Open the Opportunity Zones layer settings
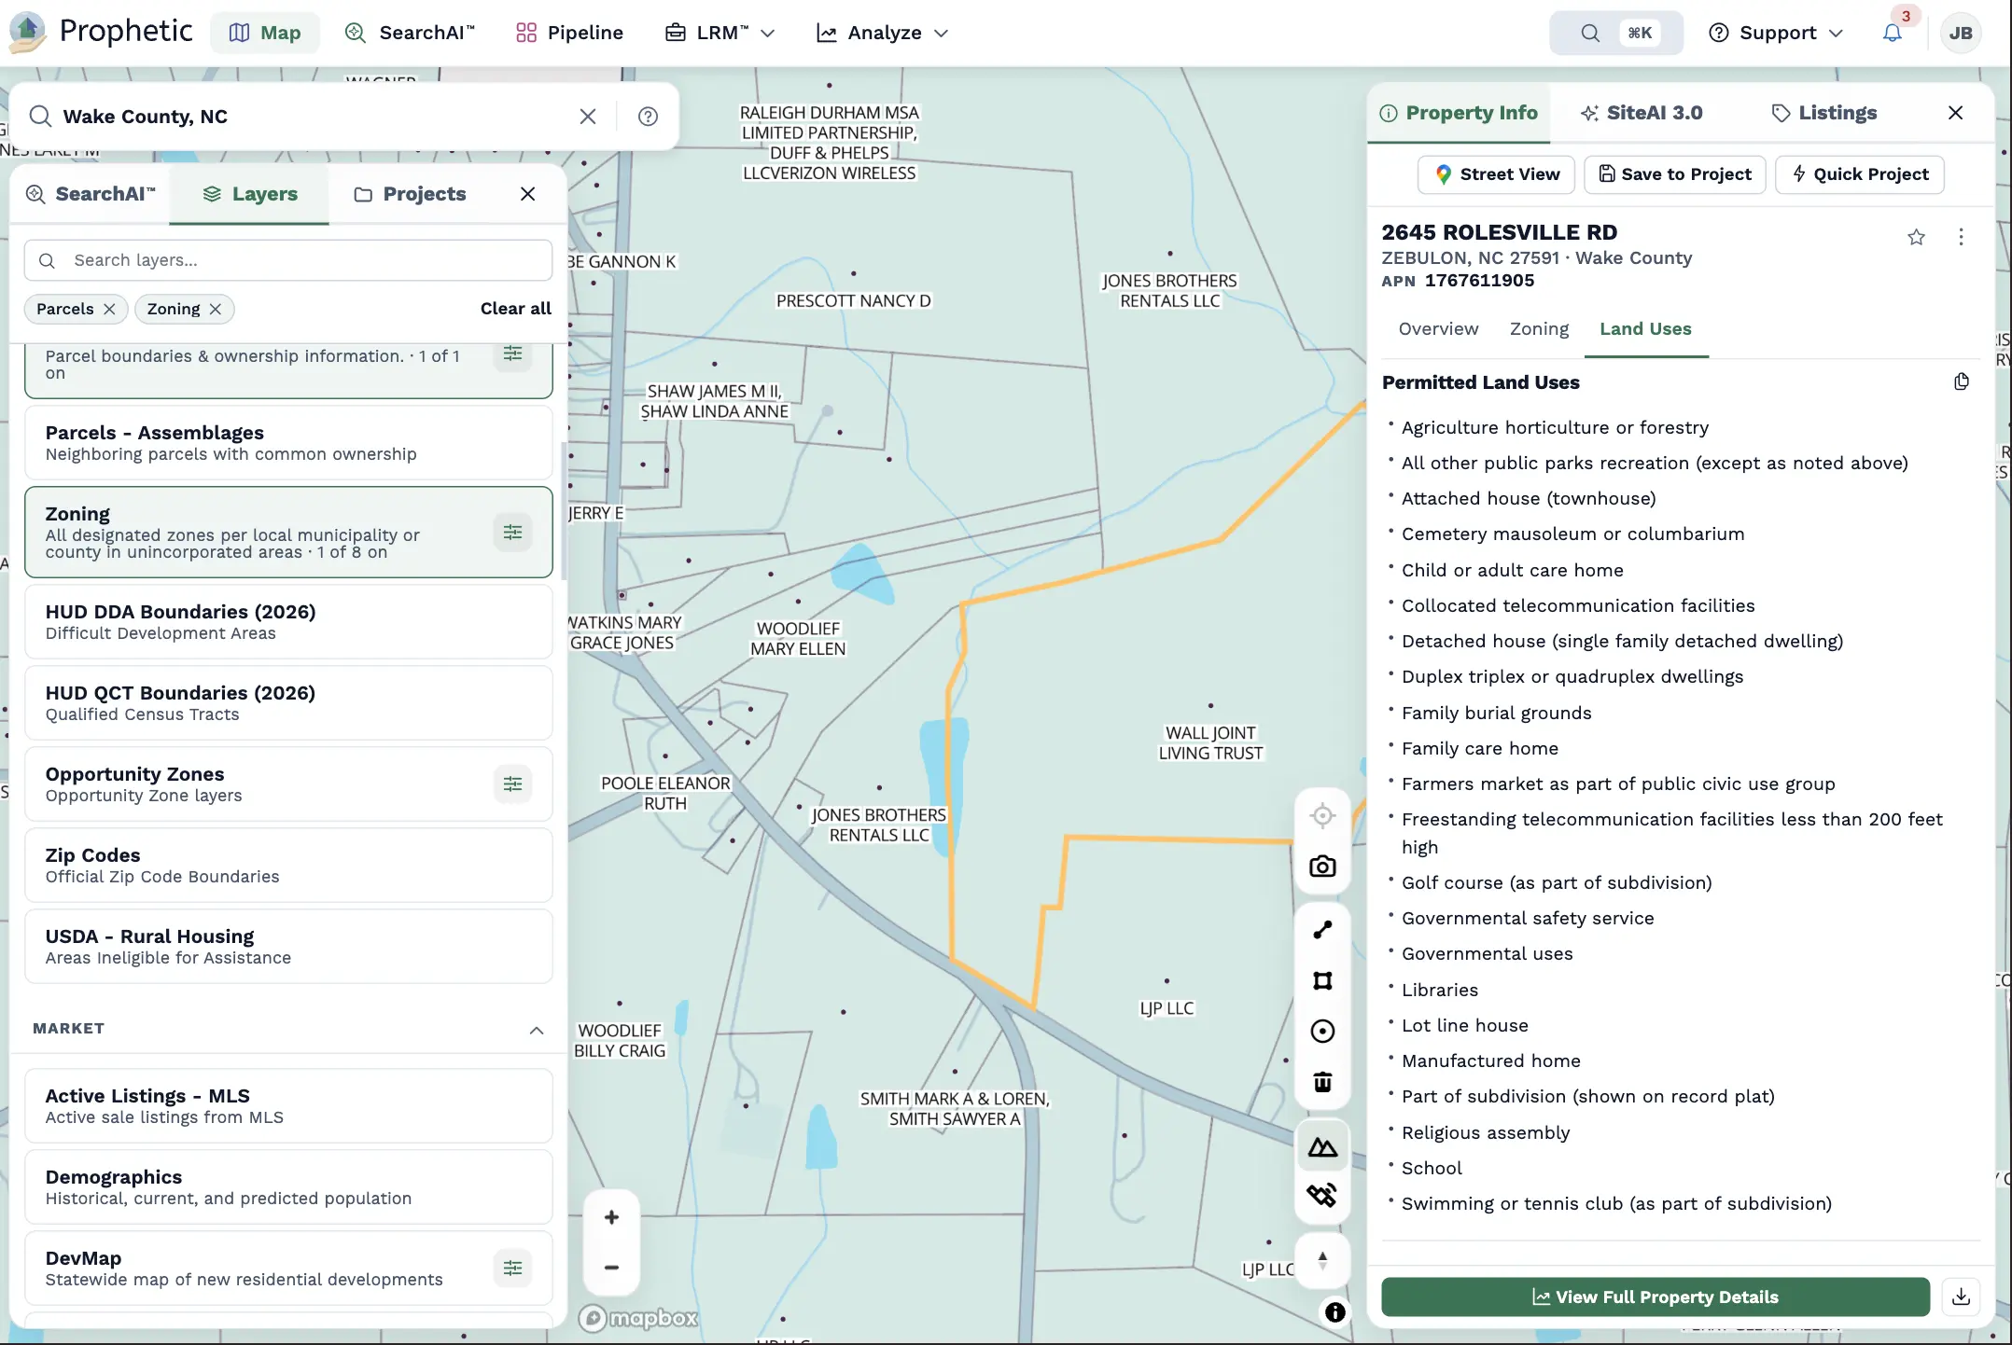 512,783
